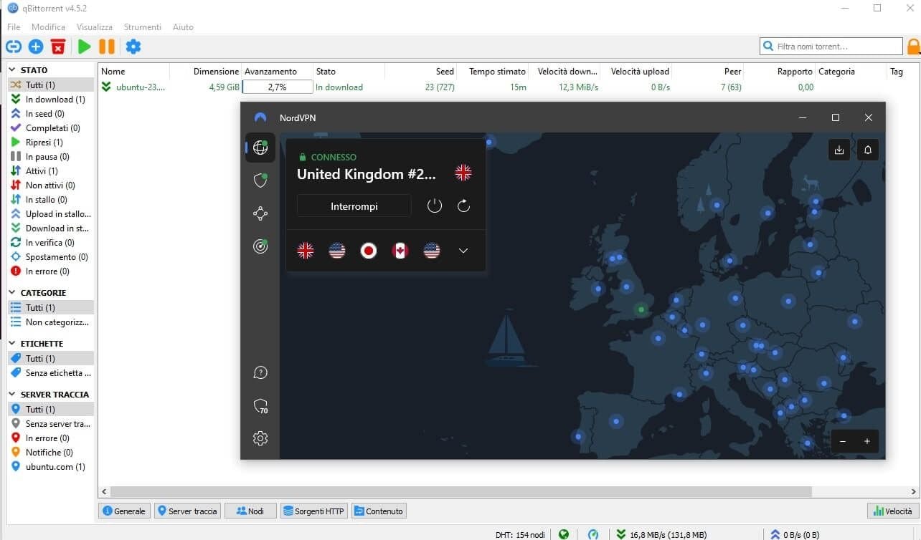The height and width of the screenshot is (540, 921).
Task: Click the green connected server dot on map
Action: coord(641,309)
